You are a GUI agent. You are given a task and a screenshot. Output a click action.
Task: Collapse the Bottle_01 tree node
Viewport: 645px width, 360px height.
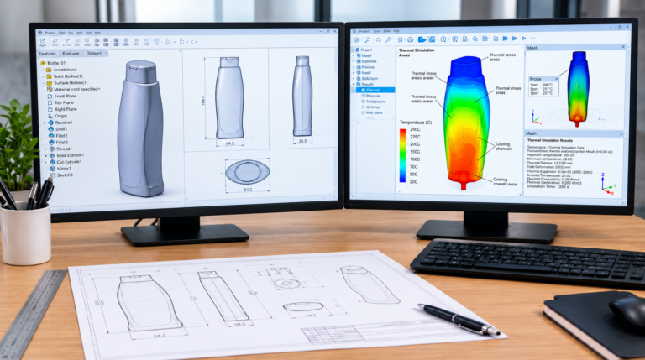coord(39,63)
